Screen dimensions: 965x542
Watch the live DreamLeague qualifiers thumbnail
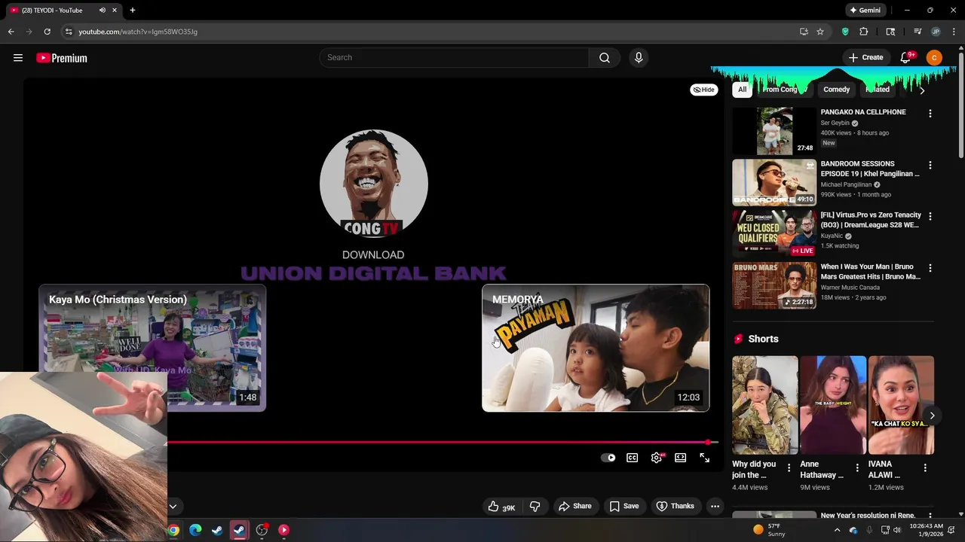point(774,233)
